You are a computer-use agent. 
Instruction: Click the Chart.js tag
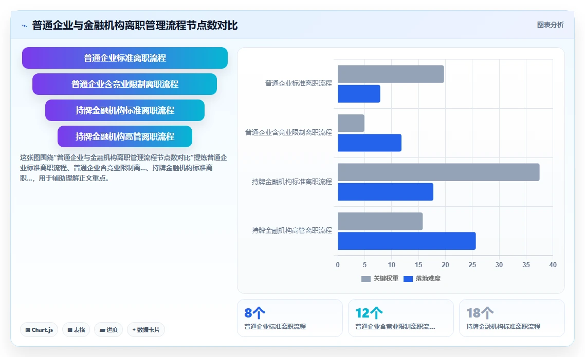(x=39, y=330)
